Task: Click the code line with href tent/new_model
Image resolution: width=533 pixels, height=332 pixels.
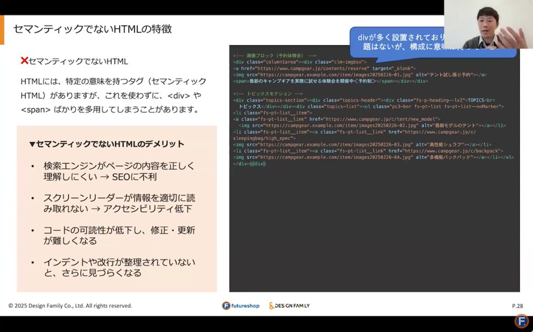Action: [336, 119]
